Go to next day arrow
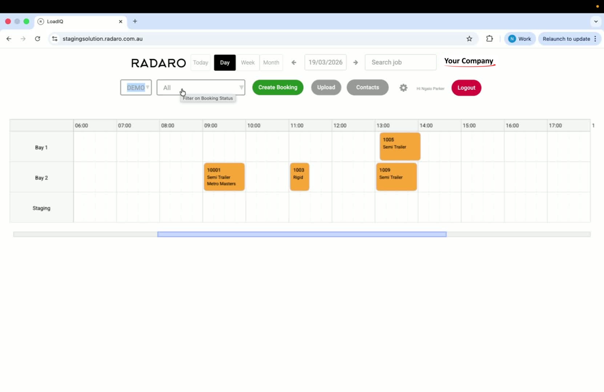 [x=356, y=62]
